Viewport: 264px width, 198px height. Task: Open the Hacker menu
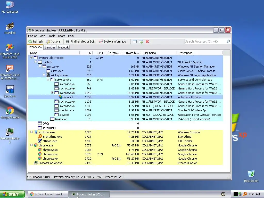pyautogui.click(x=32, y=36)
